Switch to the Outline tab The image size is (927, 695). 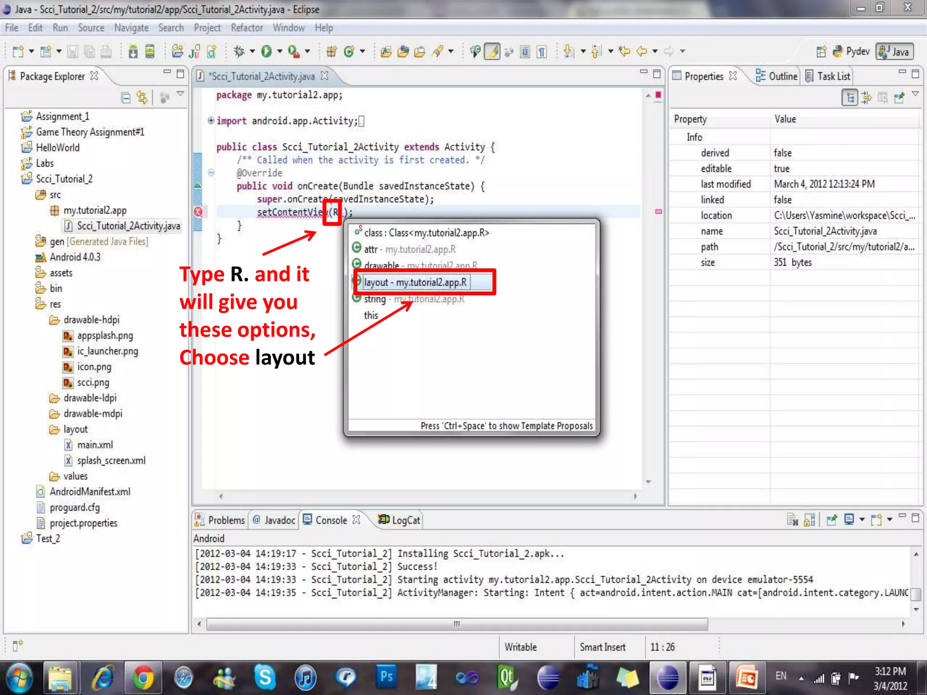point(777,76)
